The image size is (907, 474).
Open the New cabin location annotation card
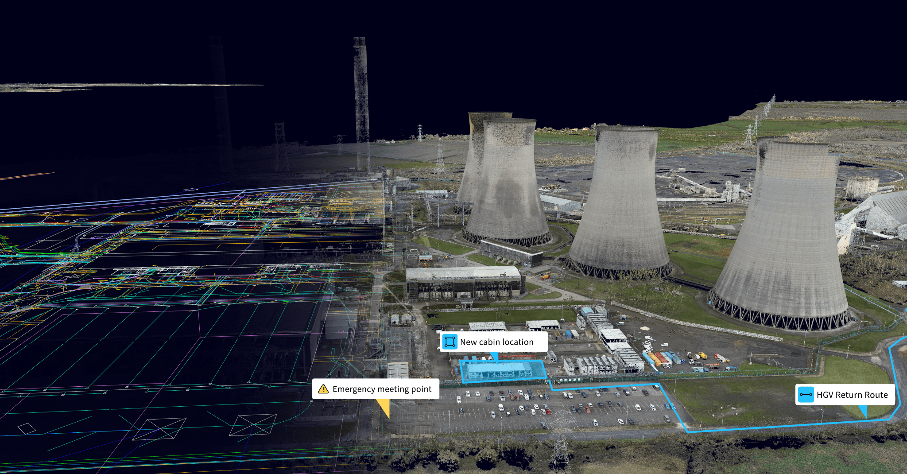click(x=493, y=342)
